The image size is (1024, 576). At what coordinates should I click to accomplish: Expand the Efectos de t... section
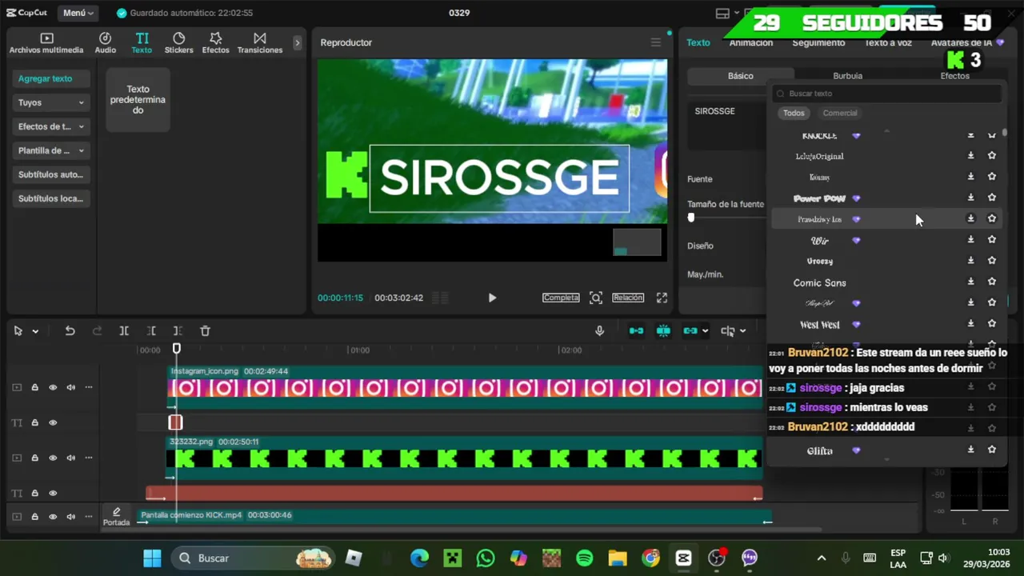(50, 126)
